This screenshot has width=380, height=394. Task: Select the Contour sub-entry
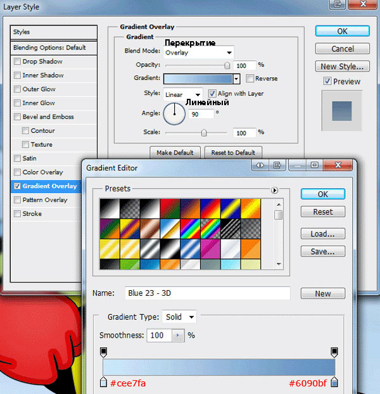(42, 130)
